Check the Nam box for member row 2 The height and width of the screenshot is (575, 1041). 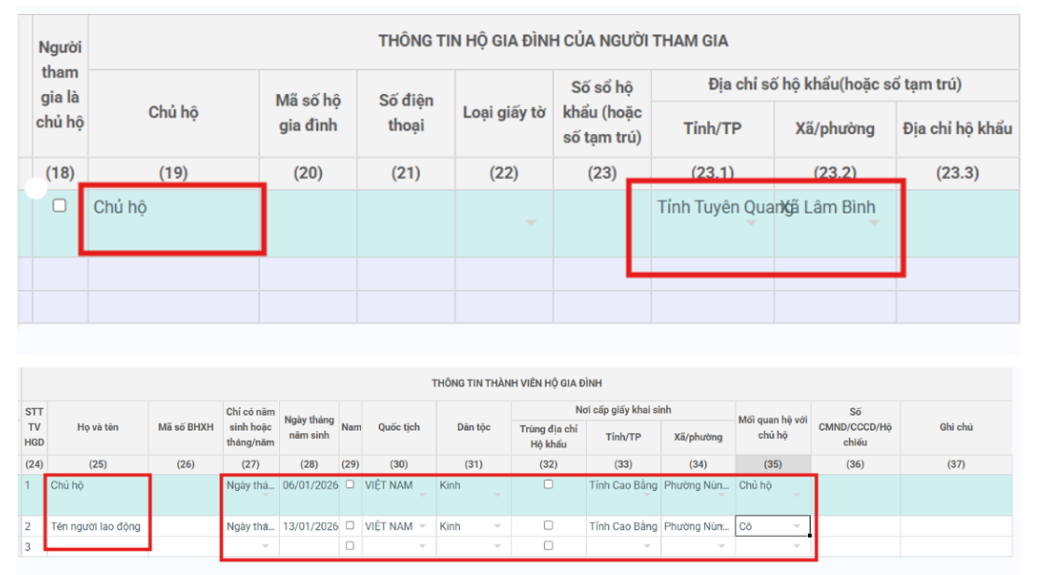[350, 526]
